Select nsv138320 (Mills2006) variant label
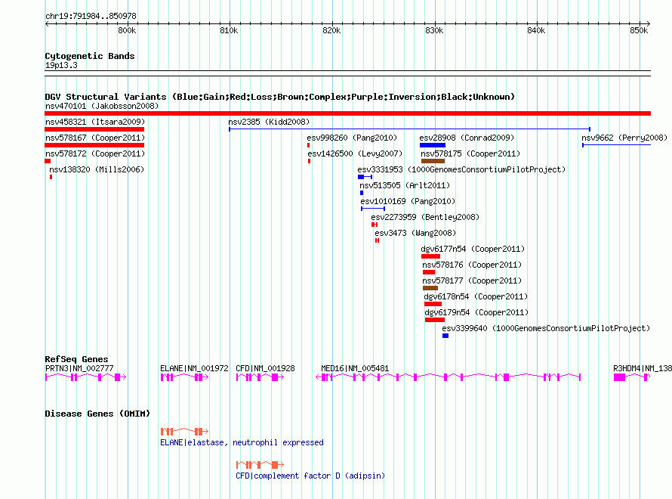The image size is (672, 499). click(97, 169)
